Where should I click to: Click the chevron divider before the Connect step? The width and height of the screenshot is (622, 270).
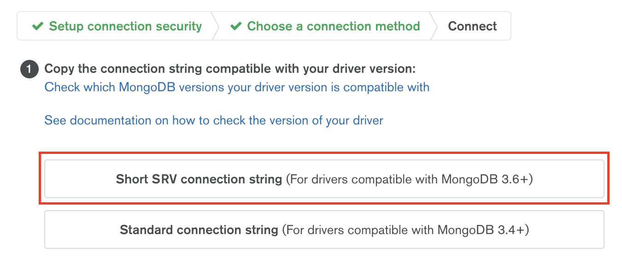[x=434, y=26]
